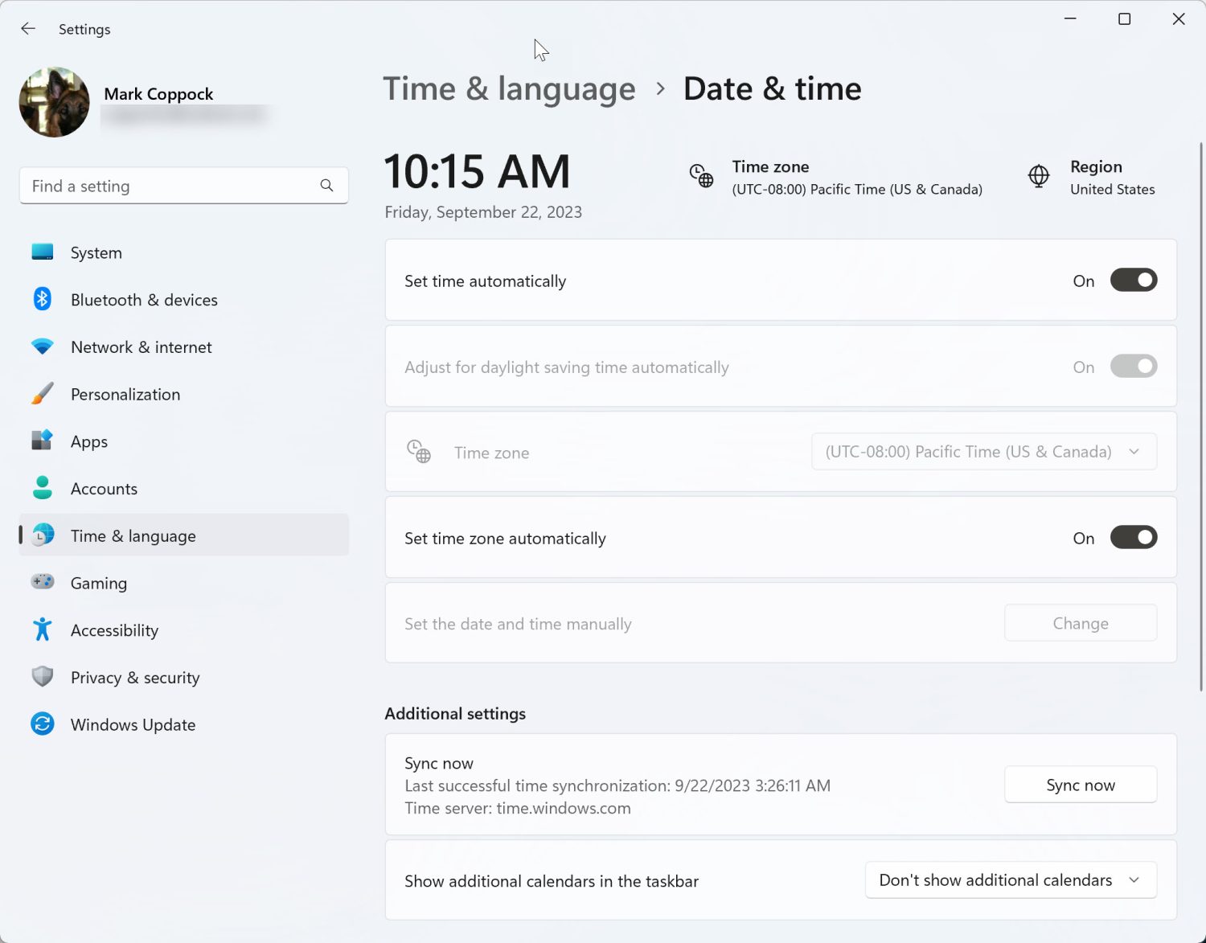Click the Apps icon in sidebar
Screen dimensions: 1206x943
[x=43, y=441]
